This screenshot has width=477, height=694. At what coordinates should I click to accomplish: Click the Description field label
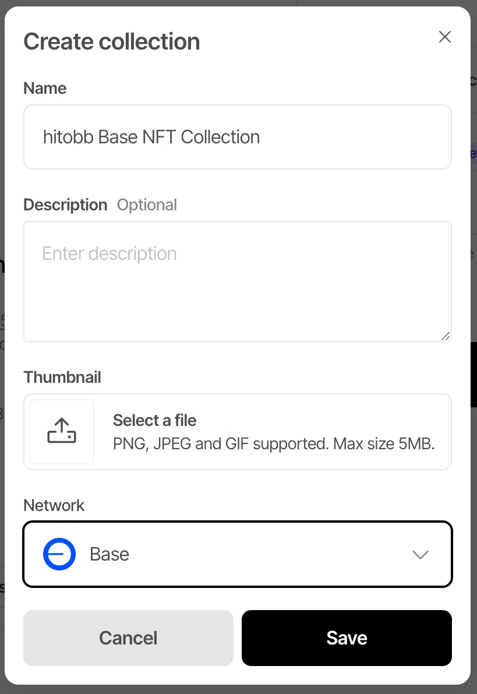point(65,205)
